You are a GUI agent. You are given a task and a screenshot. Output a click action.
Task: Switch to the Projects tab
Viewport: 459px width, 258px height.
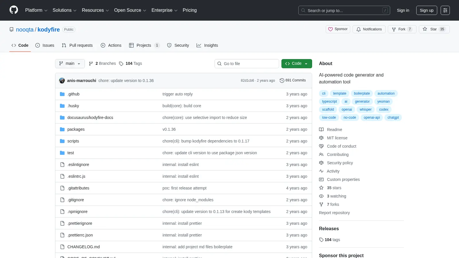click(x=144, y=45)
